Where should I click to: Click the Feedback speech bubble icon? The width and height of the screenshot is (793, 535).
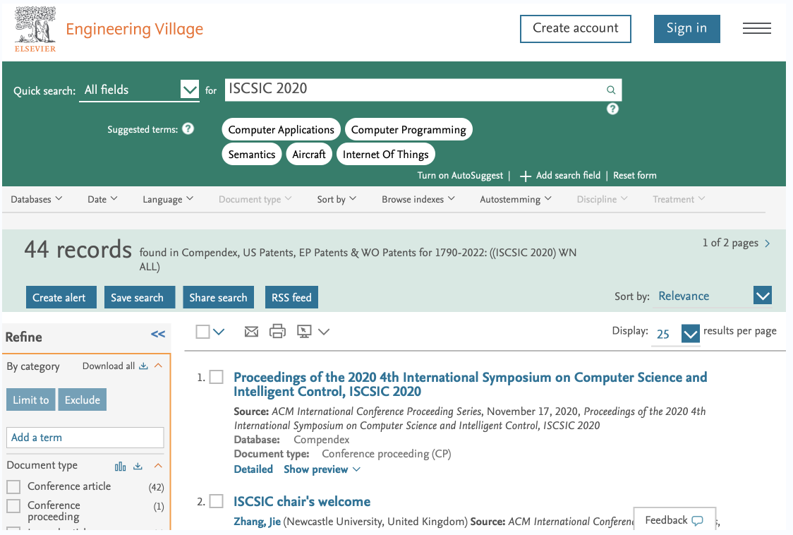pos(698,520)
